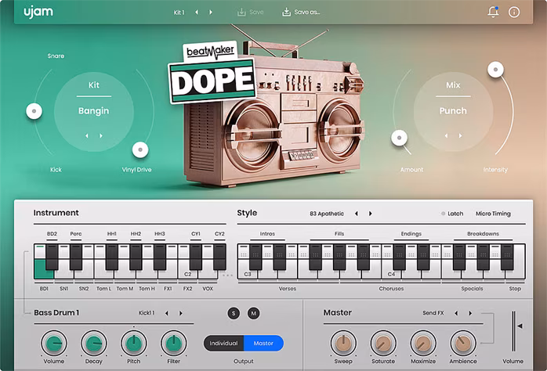Click the C4 key on Style keyboard
Screen dimensions: 547x371
391,274
